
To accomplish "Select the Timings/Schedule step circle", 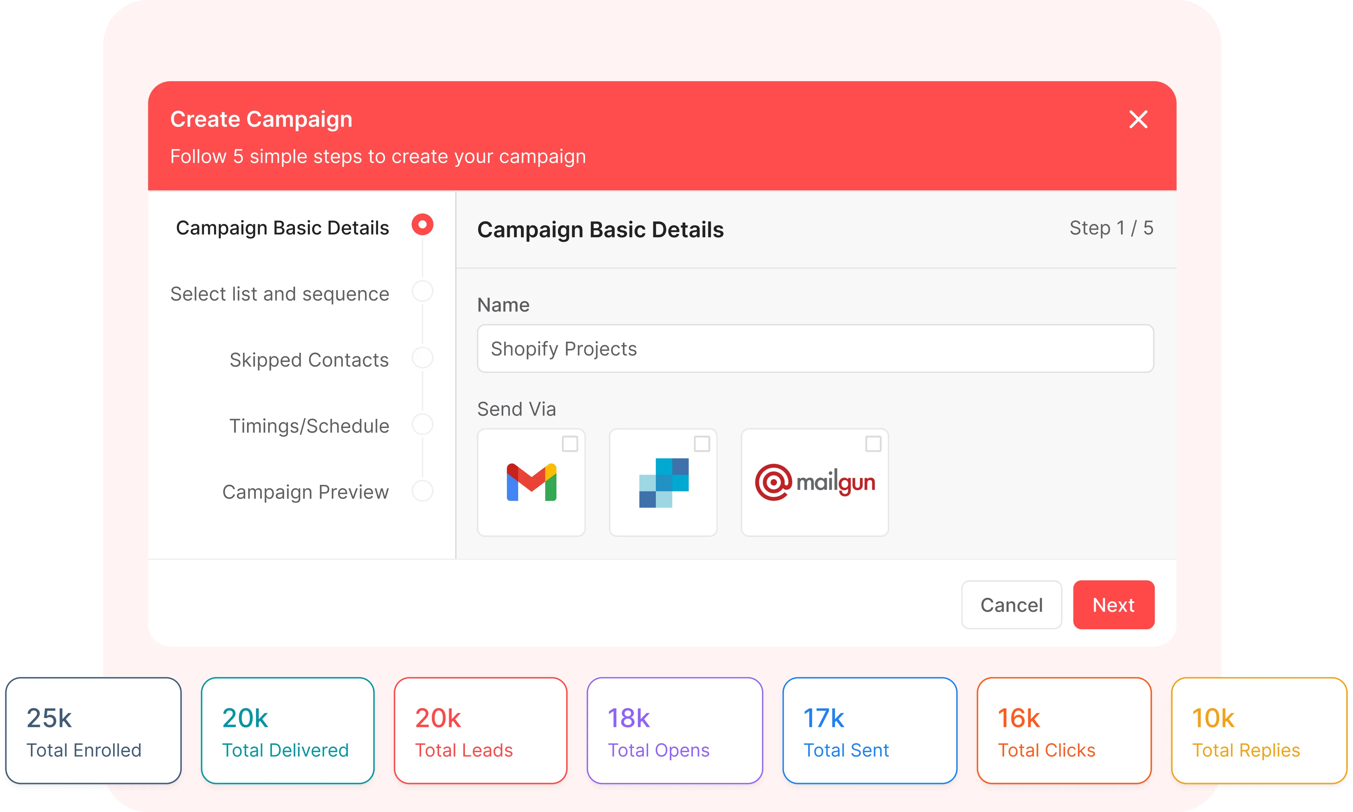I will [422, 424].
